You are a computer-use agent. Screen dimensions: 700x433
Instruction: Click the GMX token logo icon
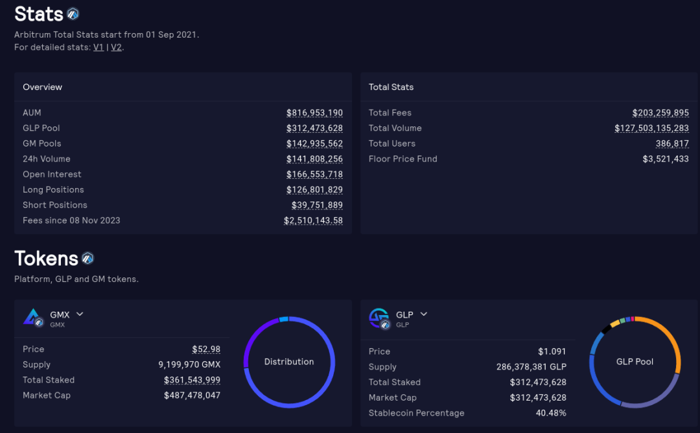34,318
